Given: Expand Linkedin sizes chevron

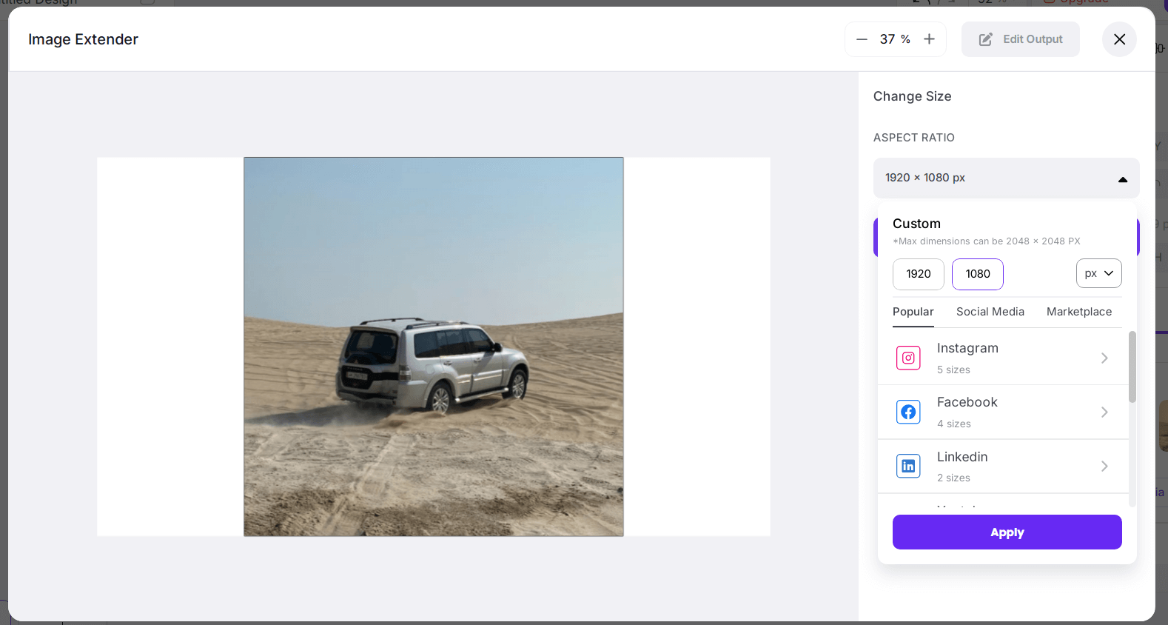Looking at the screenshot, I should (x=1104, y=467).
